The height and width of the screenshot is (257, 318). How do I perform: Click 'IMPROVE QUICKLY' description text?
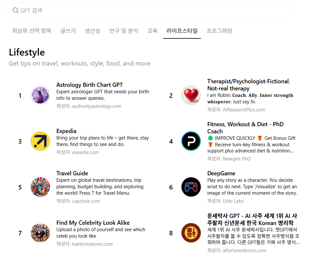pos(251,144)
